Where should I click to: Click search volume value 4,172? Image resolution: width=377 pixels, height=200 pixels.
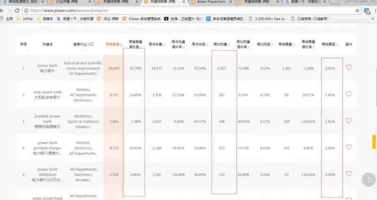[114, 148]
